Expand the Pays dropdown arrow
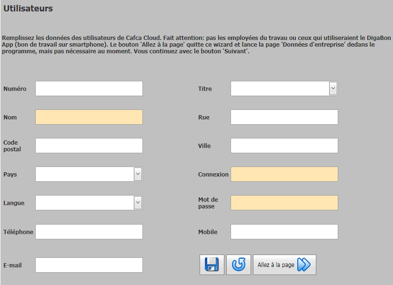The image size is (393, 285). (138, 174)
